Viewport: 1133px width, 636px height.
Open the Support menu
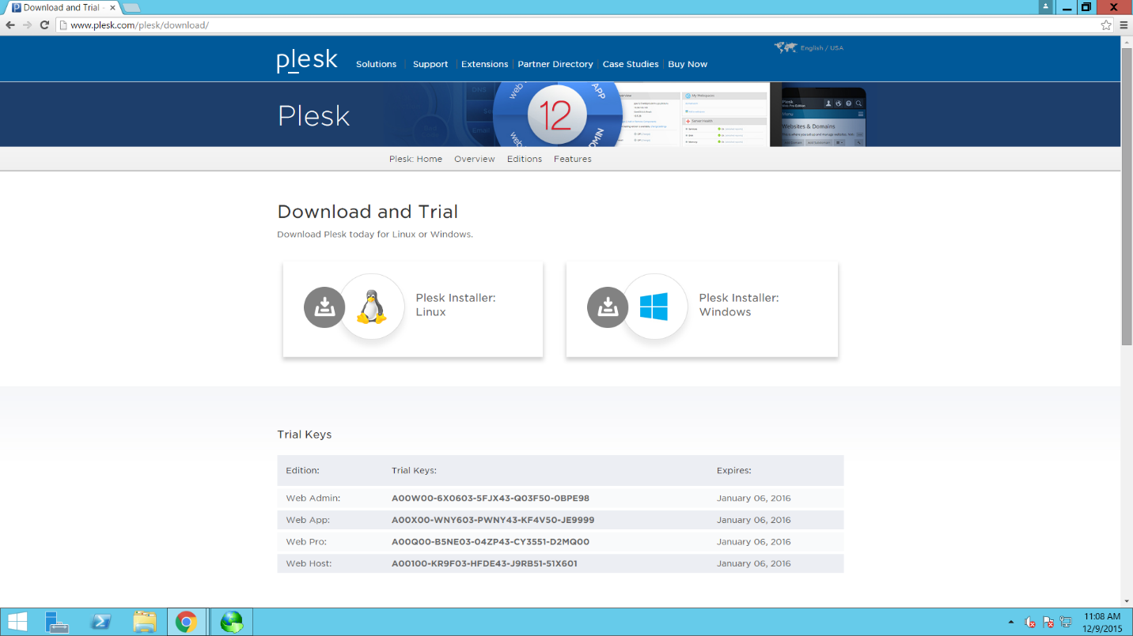[x=430, y=64]
